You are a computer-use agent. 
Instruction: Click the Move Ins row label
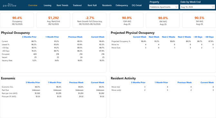(x=115, y=44)
